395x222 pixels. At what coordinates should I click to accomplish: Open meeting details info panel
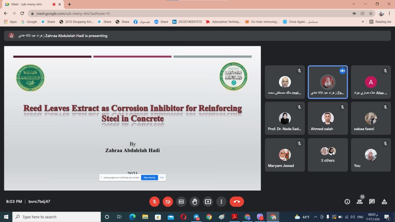[347, 201]
